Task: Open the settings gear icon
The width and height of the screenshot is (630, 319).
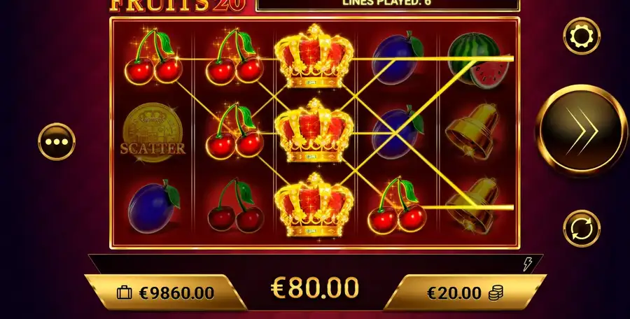Action: pyautogui.click(x=582, y=36)
